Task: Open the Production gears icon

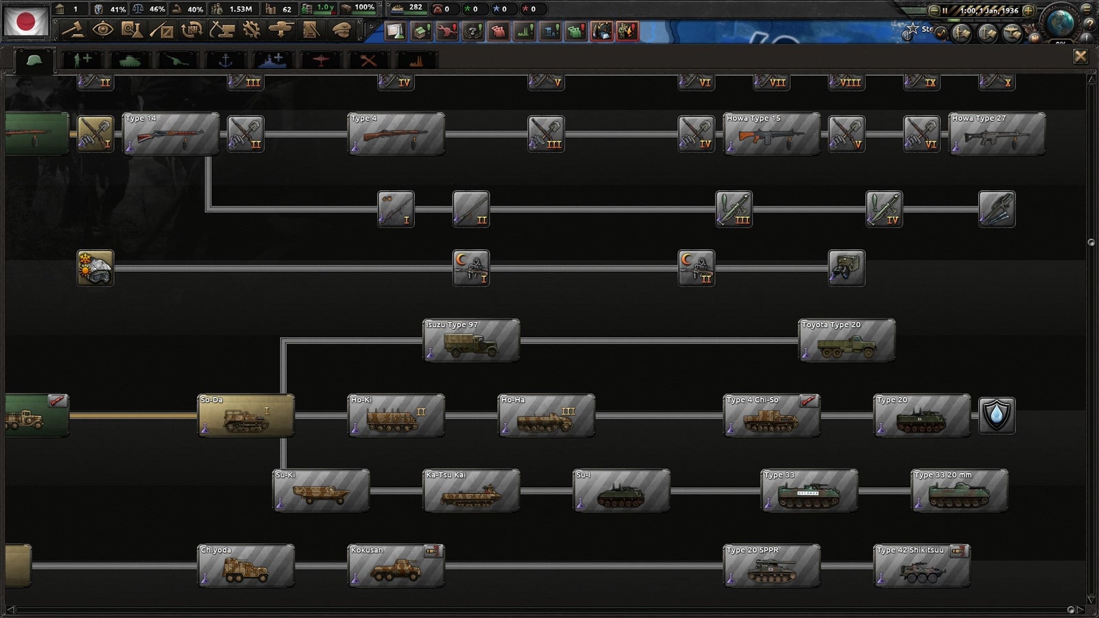Action: tap(251, 30)
